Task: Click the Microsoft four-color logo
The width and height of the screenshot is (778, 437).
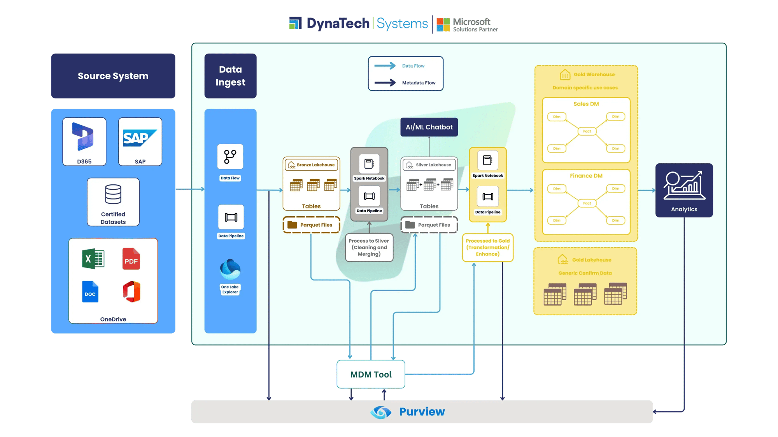Action: click(443, 24)
